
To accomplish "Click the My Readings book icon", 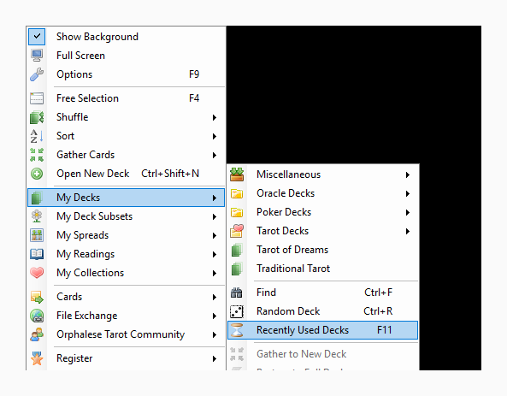I will tap(37, 254).
